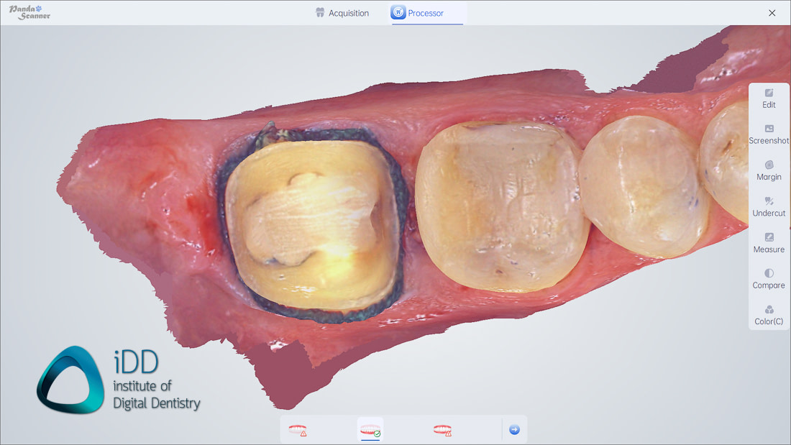Select the Edit tool
Screen dimensions: 791x445
click(769, 98)
